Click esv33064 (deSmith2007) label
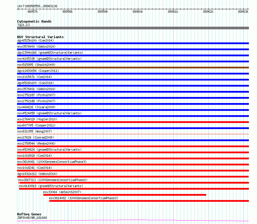The width and height of the screenshot is (257, 224). [62, 192]
